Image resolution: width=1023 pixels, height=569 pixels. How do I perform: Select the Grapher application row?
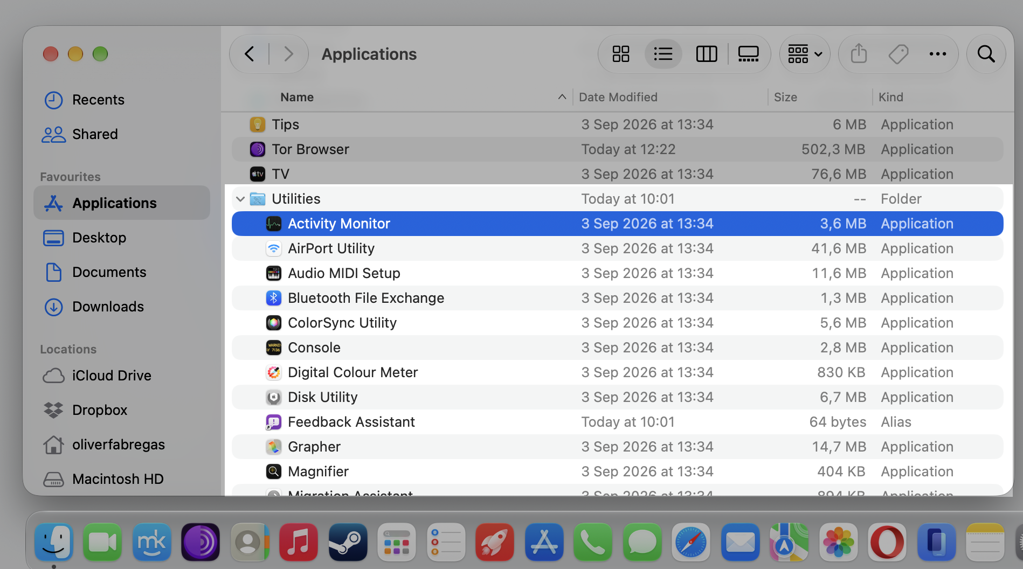(618, 447)
